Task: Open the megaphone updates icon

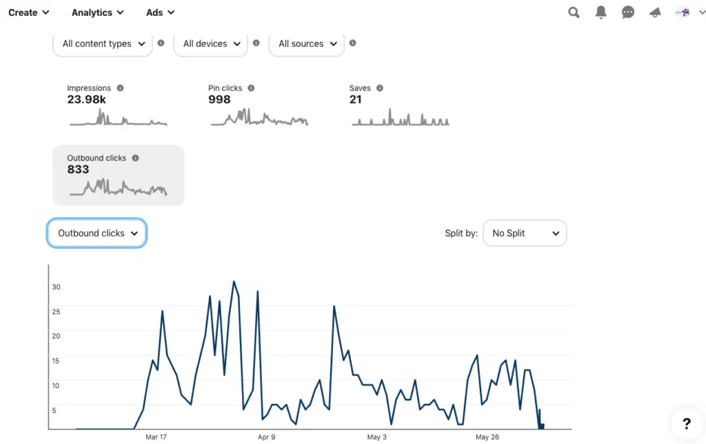Action: (655, 12)
